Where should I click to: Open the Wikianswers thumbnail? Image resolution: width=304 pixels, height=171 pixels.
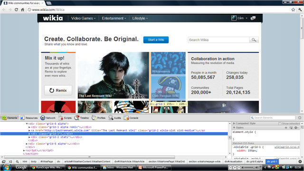(168, 63)
